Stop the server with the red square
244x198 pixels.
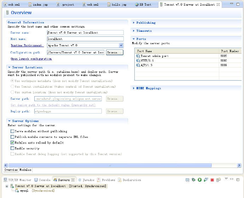pyautogui.click(x=212, y=180)
